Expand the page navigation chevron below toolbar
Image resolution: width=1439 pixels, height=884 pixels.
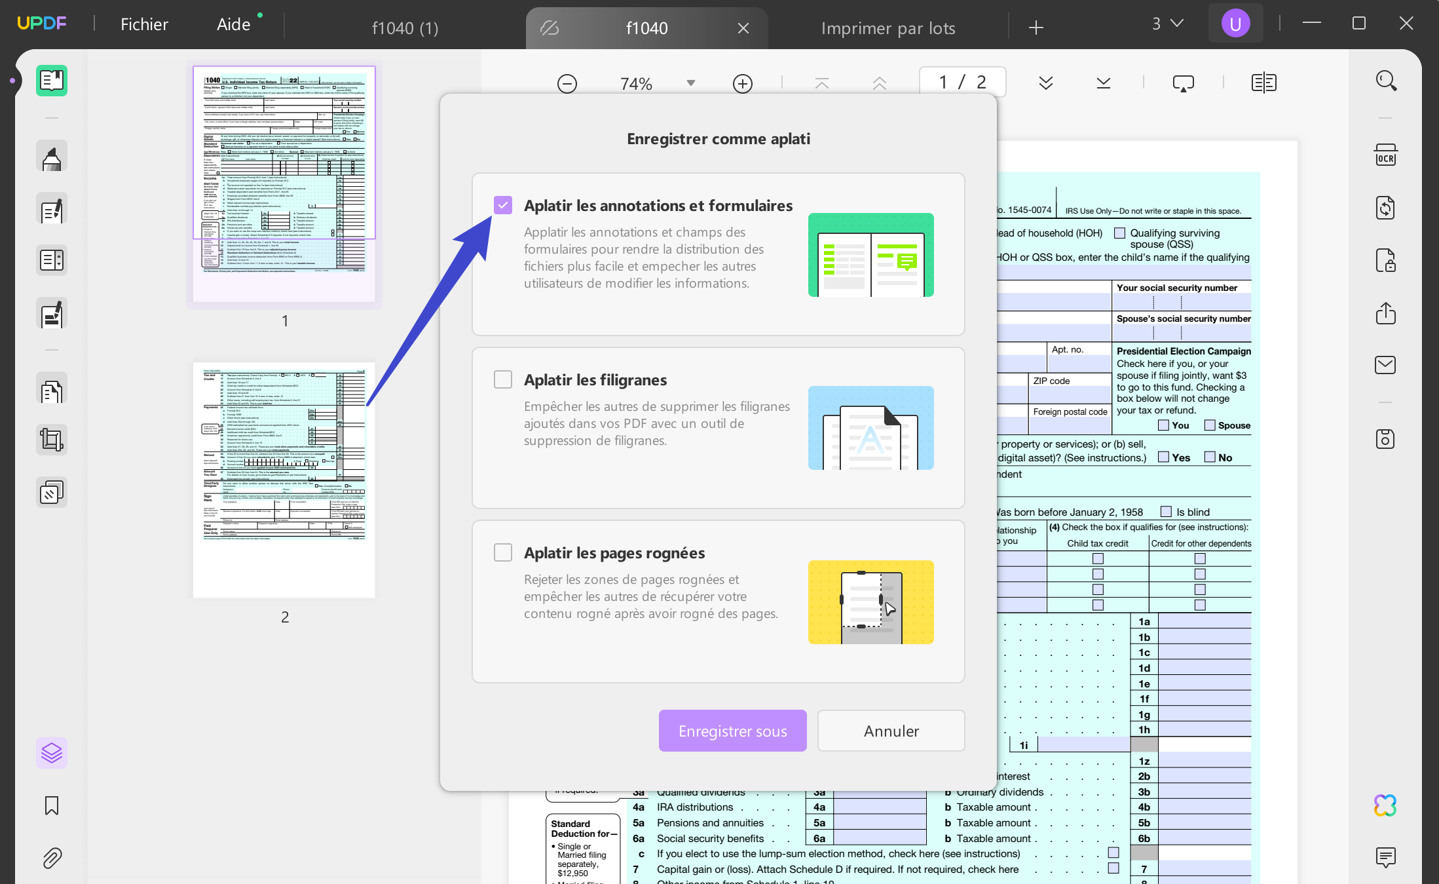click(x=1046, y=83)
